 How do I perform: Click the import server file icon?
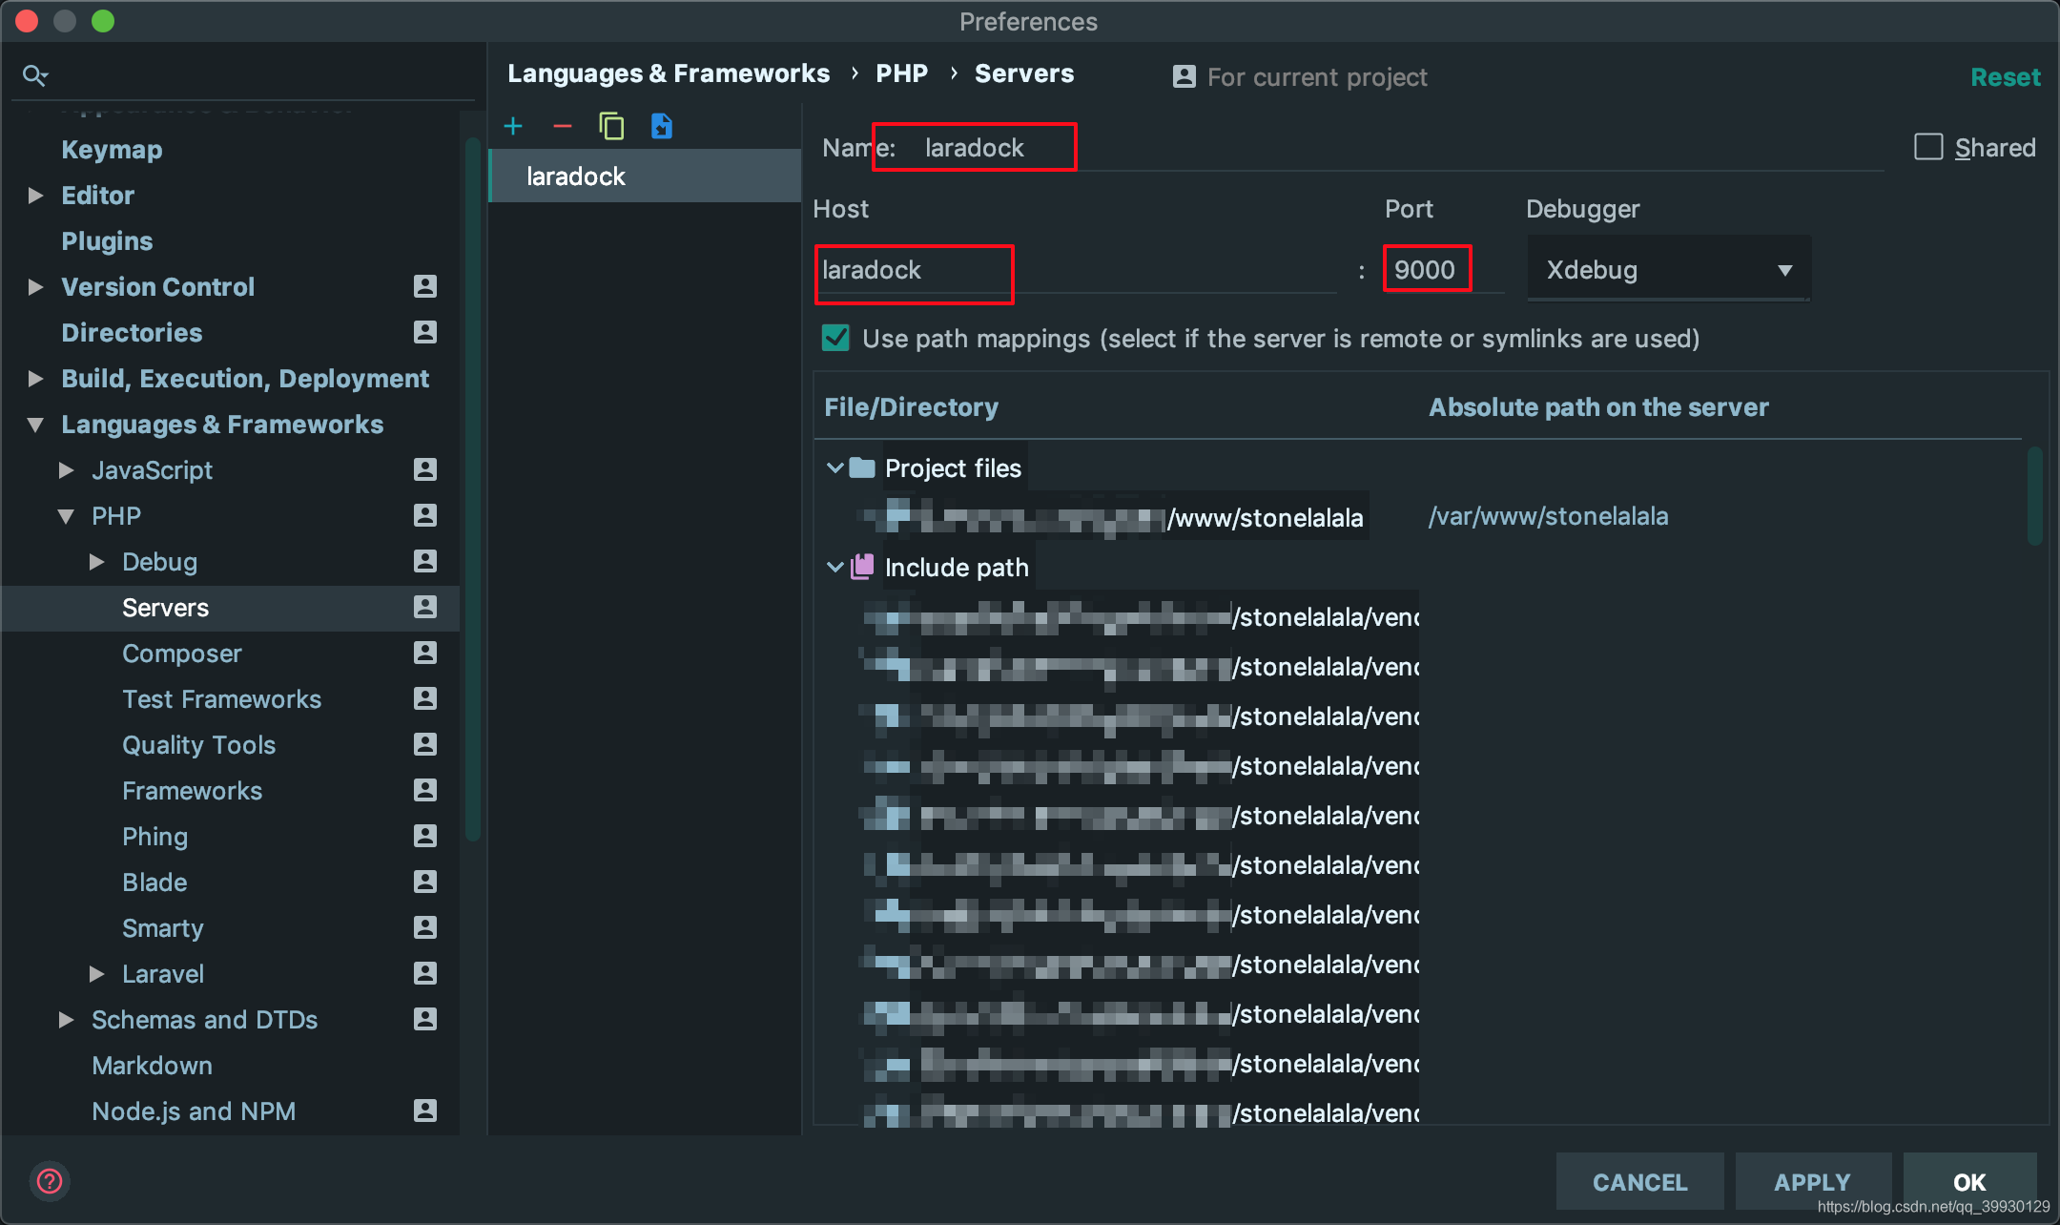(x=661, y=126)
